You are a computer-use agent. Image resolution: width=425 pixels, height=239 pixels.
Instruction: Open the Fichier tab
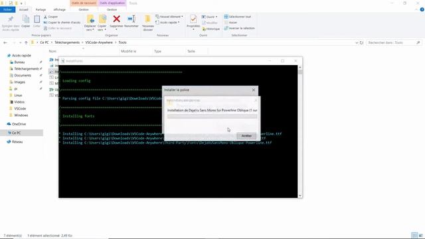point(7,9)
